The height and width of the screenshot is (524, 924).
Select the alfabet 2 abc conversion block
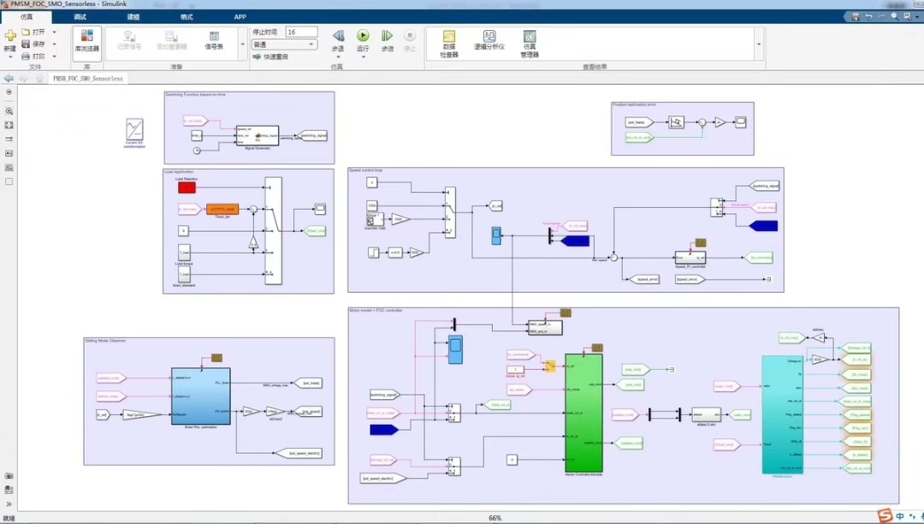point(706,415)
